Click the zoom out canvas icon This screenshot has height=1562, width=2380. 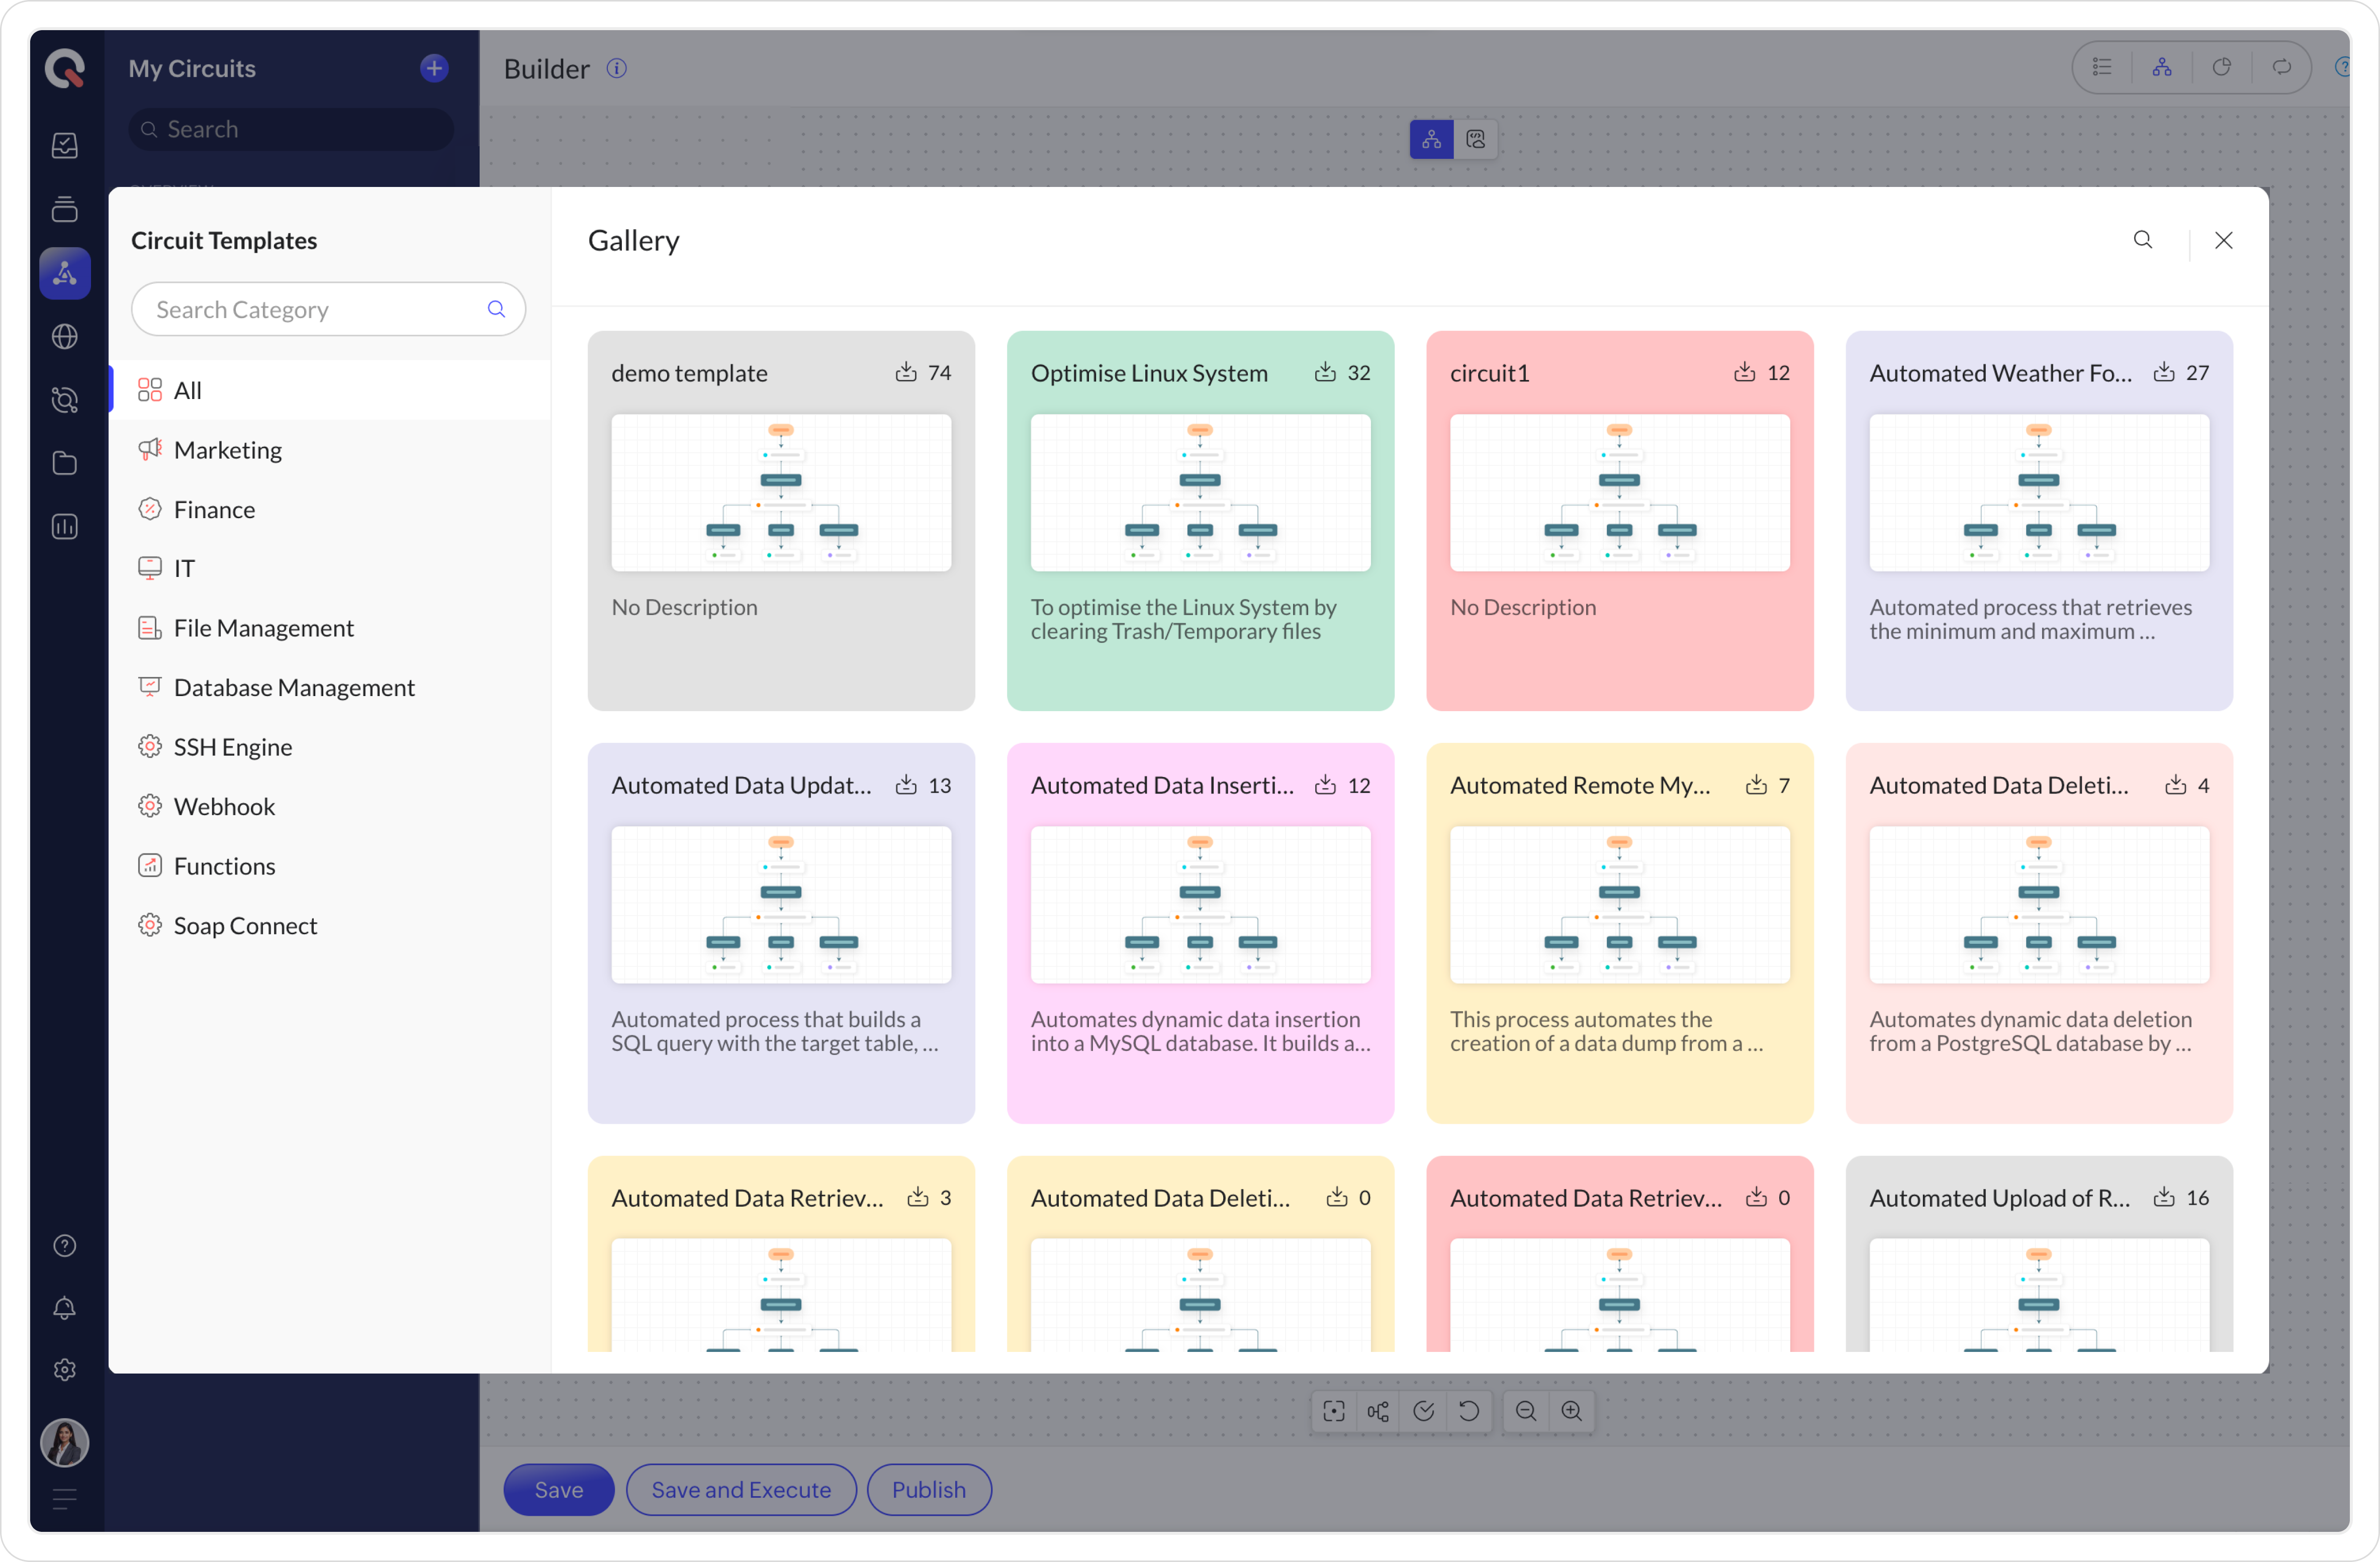[1525, 1411]
